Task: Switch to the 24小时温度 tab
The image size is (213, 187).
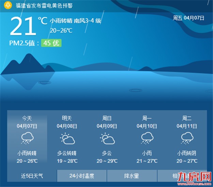Action: click(82, 176)
